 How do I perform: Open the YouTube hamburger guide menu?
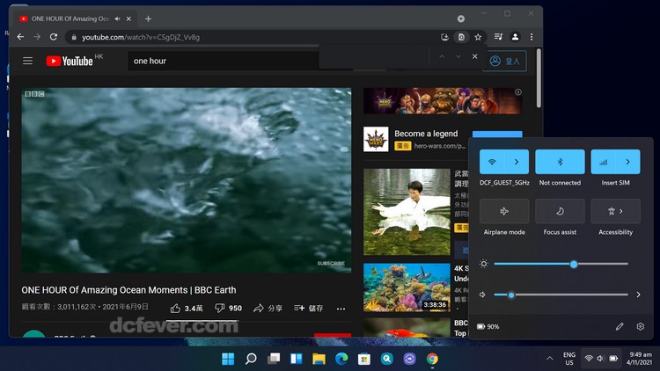(x=27, y=61)
